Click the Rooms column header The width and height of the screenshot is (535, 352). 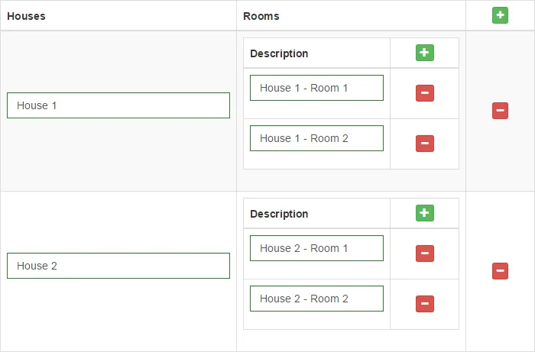click(x=261, y=16)
